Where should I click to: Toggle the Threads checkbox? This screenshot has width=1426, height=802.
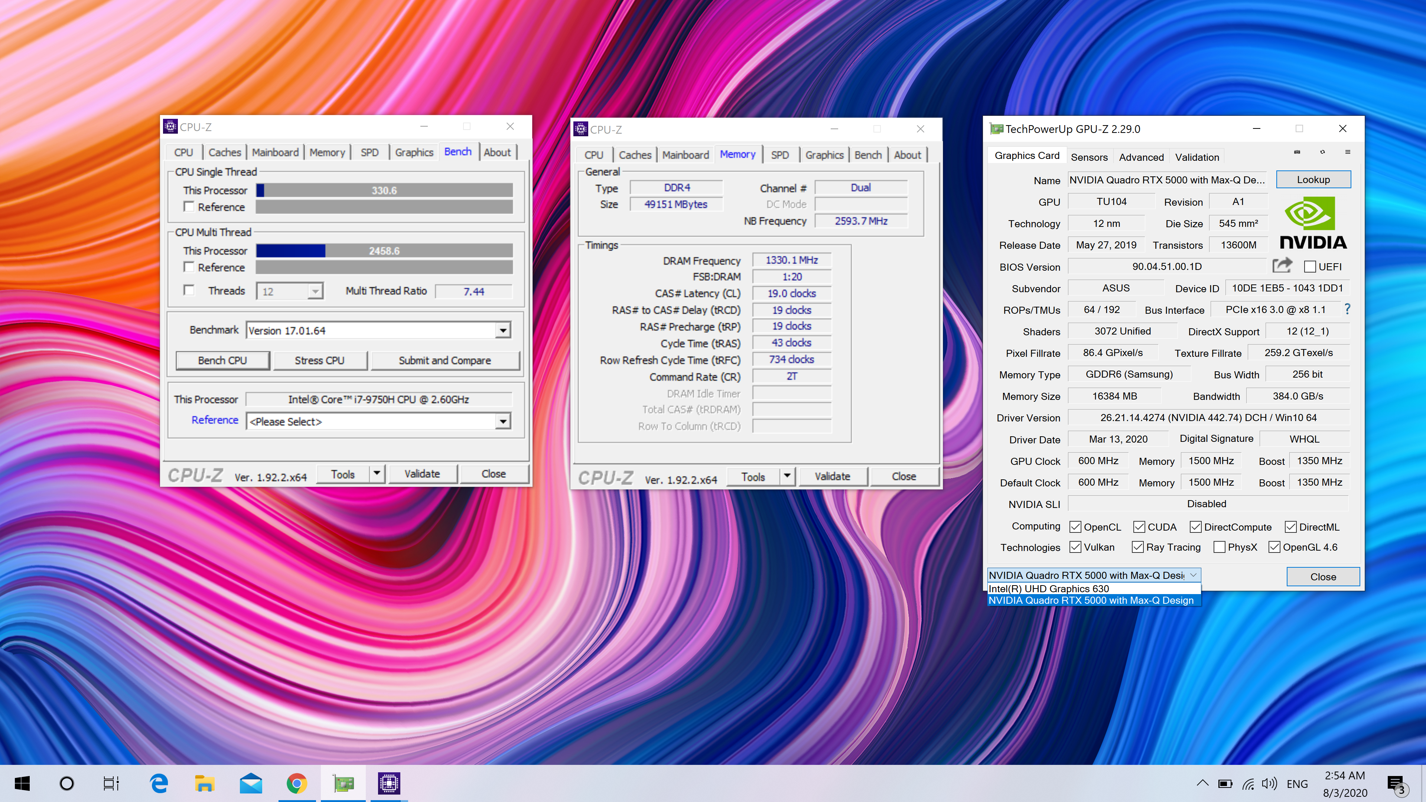(x=189, y=290)
